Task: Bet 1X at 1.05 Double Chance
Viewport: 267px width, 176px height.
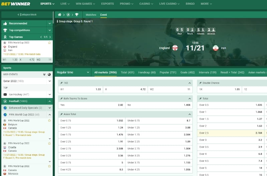Action: pos(220,89)
